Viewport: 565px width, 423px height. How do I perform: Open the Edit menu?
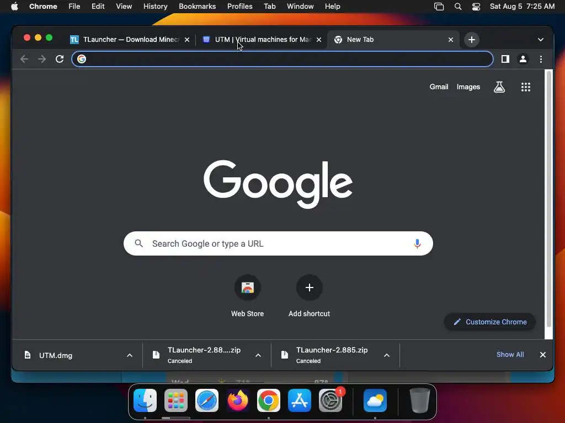98,7
